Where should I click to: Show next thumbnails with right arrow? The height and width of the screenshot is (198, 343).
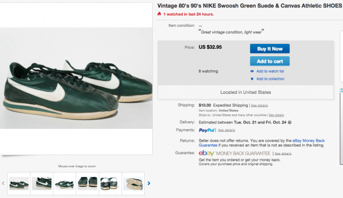(x=149, y=184)
